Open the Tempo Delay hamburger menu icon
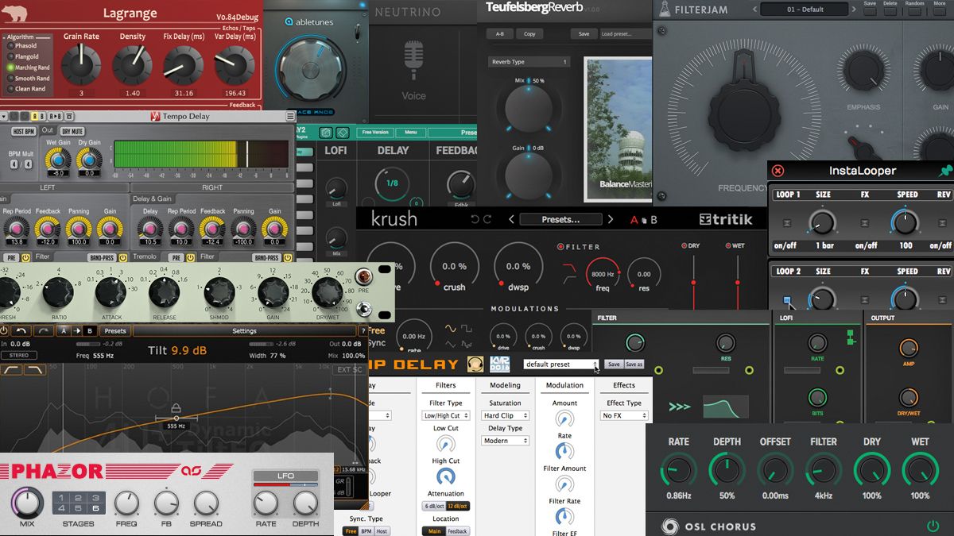This screenshot has height=536, width=954. point(289,116)
